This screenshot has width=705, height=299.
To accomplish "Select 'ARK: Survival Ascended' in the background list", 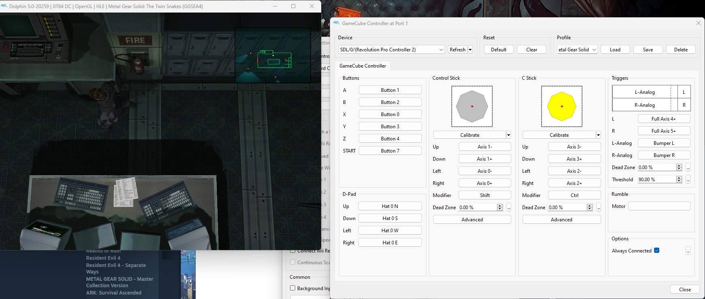I will (114, 293).
